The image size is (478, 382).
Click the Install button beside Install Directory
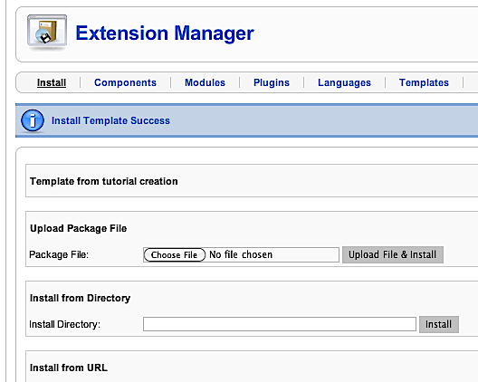click(x=439, y=324)
